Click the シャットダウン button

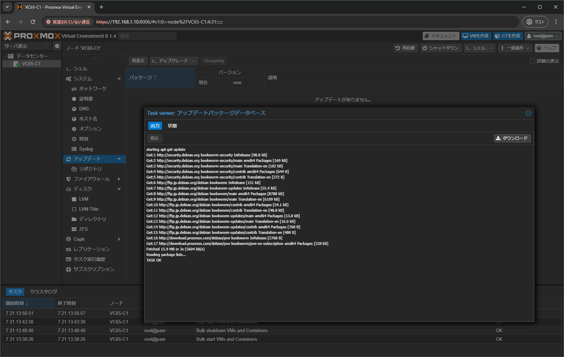click(441, 48)
